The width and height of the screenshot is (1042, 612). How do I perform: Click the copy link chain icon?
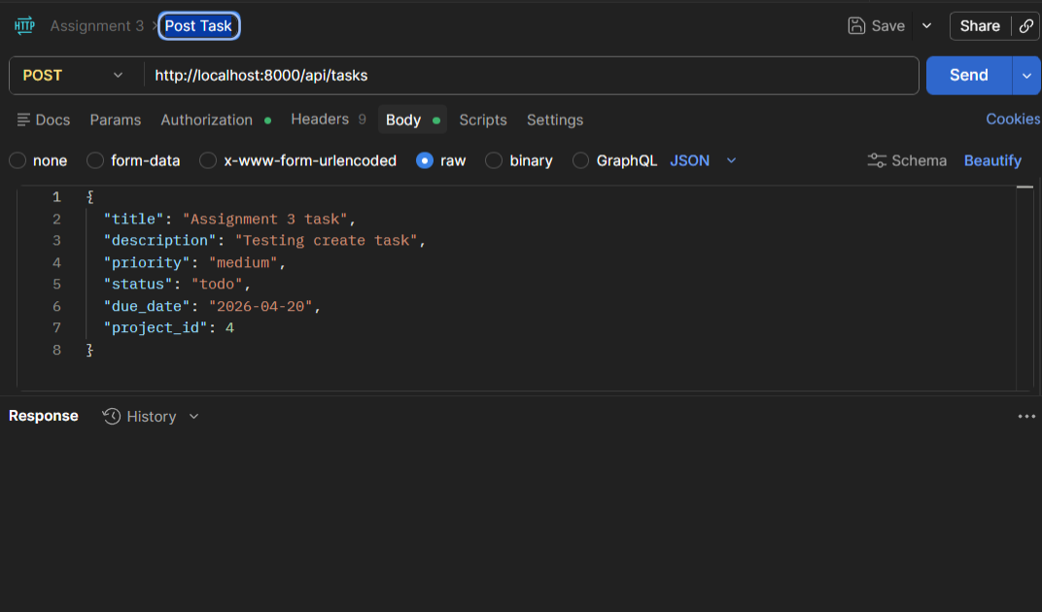(x=1026, y=26)
